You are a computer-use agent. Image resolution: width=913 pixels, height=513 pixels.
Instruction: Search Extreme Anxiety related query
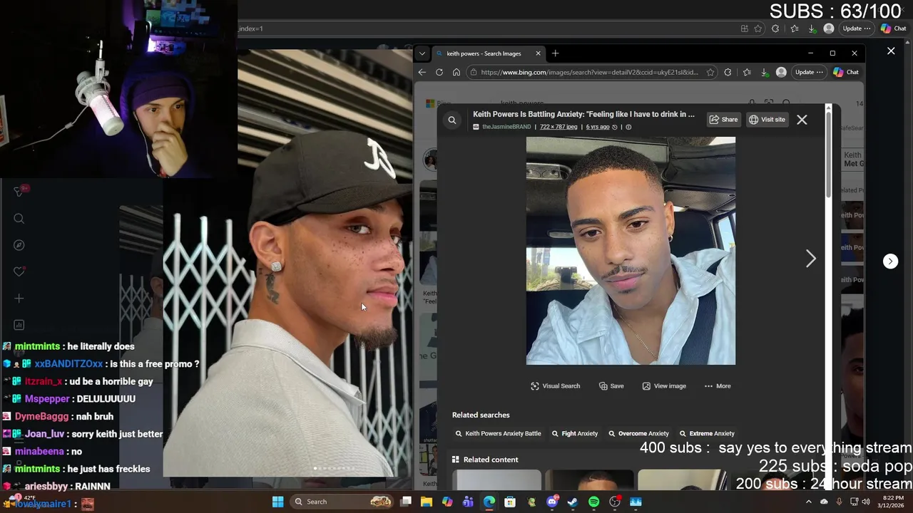pos(707,433)
